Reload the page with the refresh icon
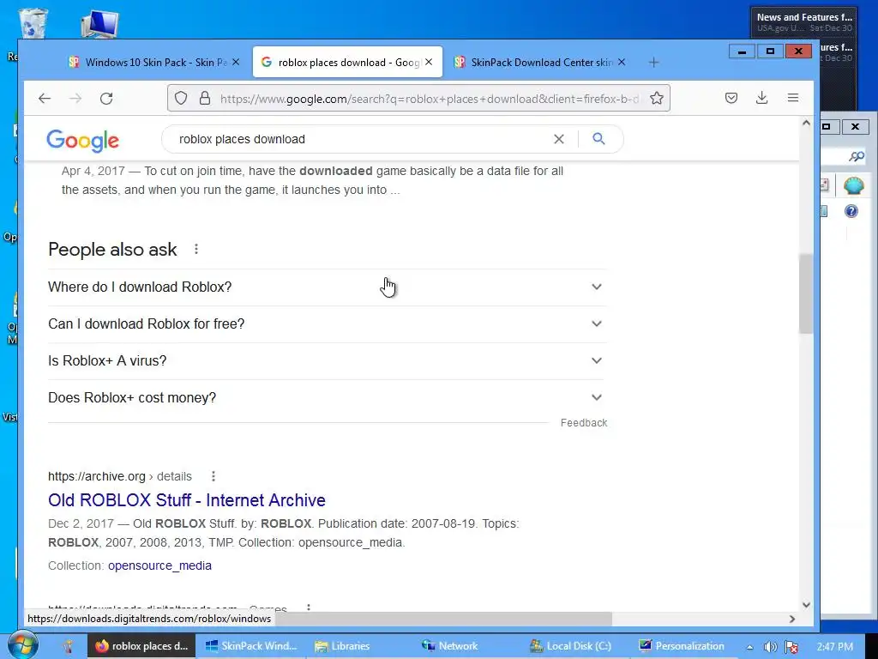Viewport: 878px width, 659px height. (x=106, y=99)
